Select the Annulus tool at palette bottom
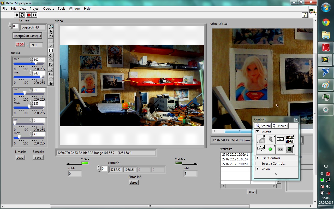The width and height of the screenshot is (334, 209). pyautogui.click(x=51, y=83)
